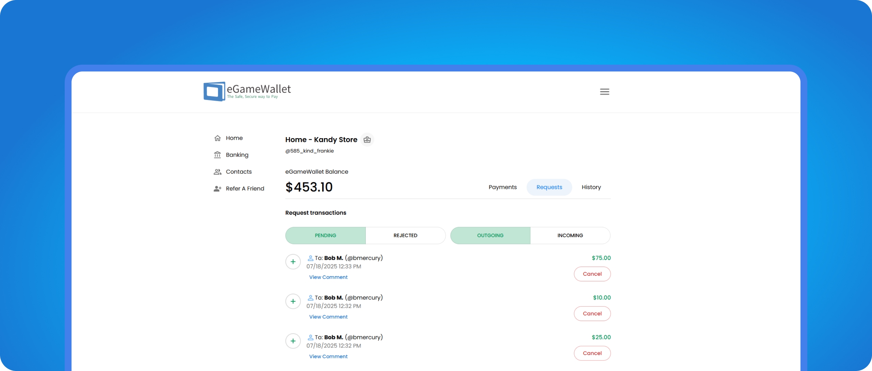Viewport: 872px width, 371px height.
Task: Cancel the $75.00 request to Bob M.
Action: click(x=592, y=274)
